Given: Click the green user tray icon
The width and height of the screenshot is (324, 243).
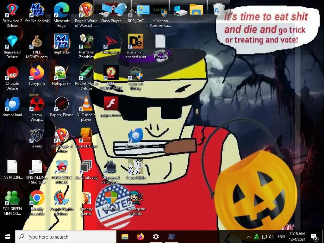Looking at the screenshot, I should point(256,237).
